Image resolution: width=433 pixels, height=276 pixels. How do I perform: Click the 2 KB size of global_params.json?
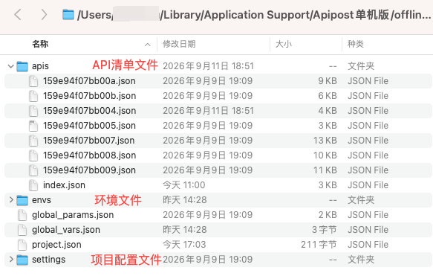click(x=328, y=215)
